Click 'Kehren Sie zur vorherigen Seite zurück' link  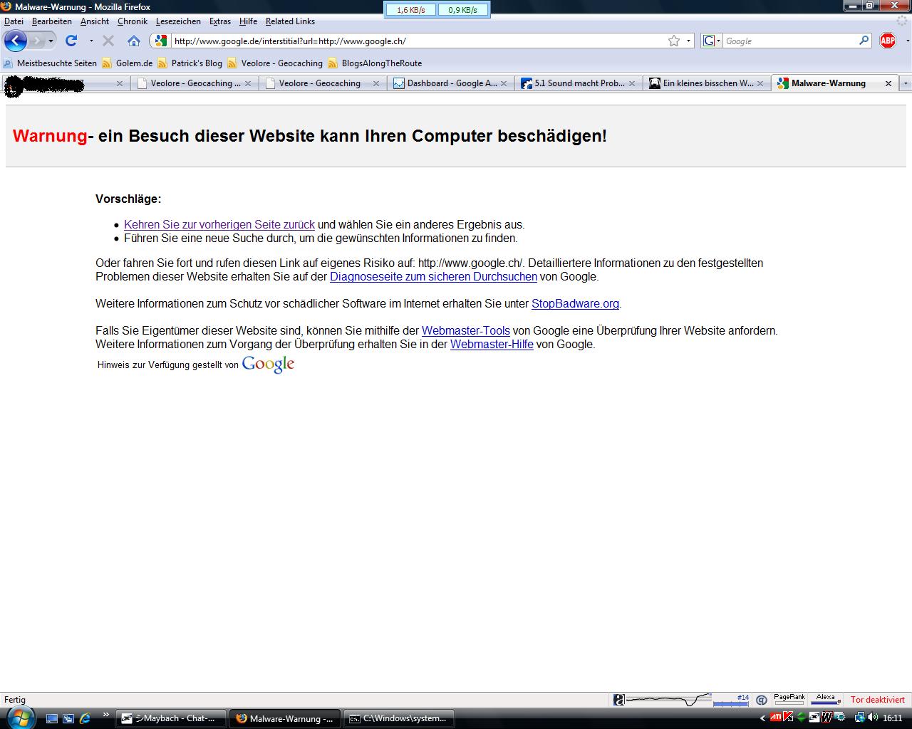point(219,225)
